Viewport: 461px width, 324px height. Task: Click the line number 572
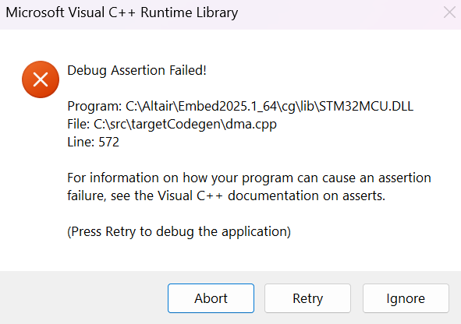click(108, 142)
